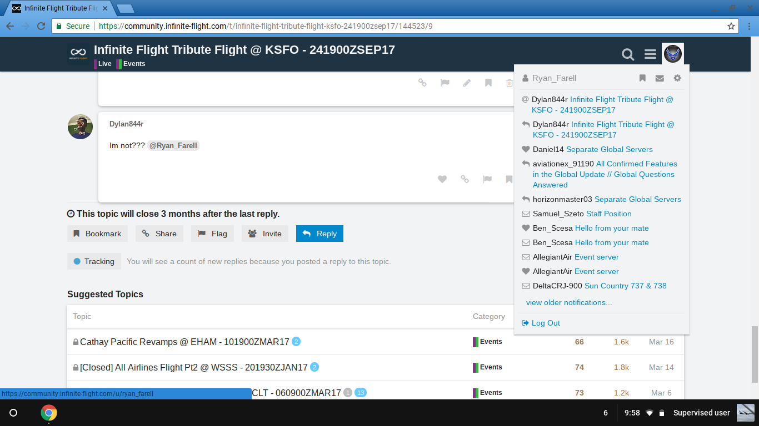Screen dimensions: 759x426
Task: Open aviationex_91190 All Confirmed Features notification
Action: [602, 174]
